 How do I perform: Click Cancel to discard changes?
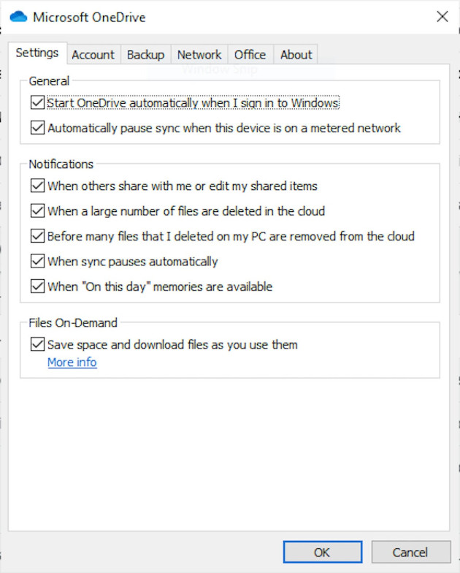[410, 553]
